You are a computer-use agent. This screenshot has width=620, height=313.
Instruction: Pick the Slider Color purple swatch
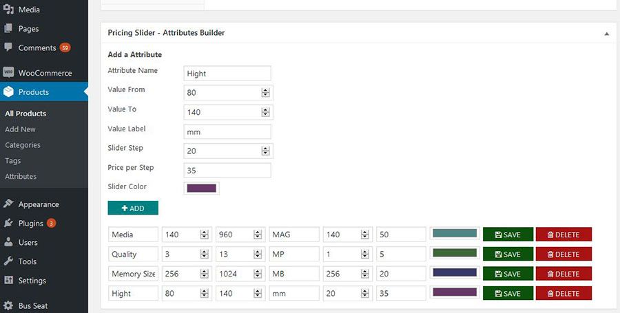(202, 188)
